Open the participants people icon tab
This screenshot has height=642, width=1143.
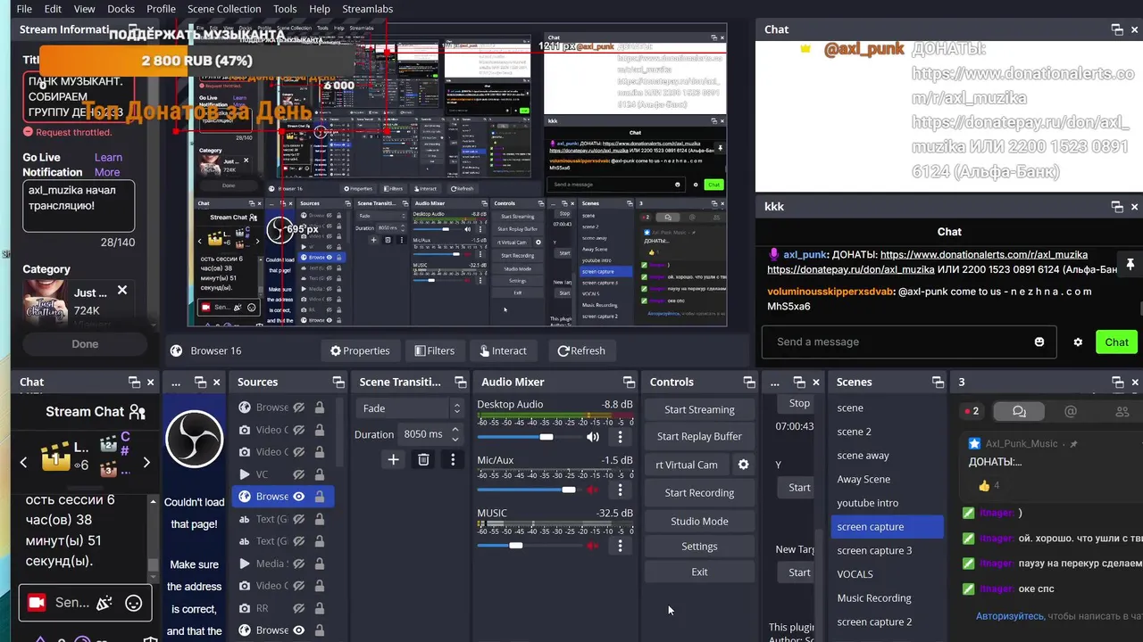pos(1122,411)
